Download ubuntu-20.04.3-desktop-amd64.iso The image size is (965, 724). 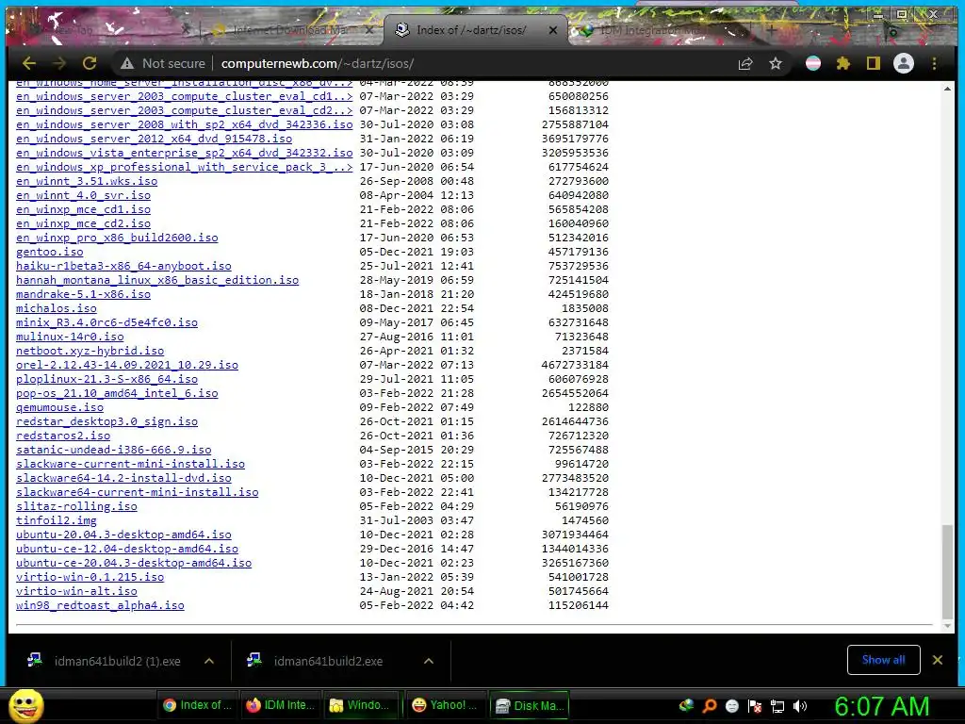tap(123, 535)
